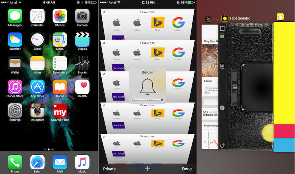Viewport: 295px width, 174px height.
Task: Open Google favourite in the fourth tab
Action: click(x=178, y=113)
